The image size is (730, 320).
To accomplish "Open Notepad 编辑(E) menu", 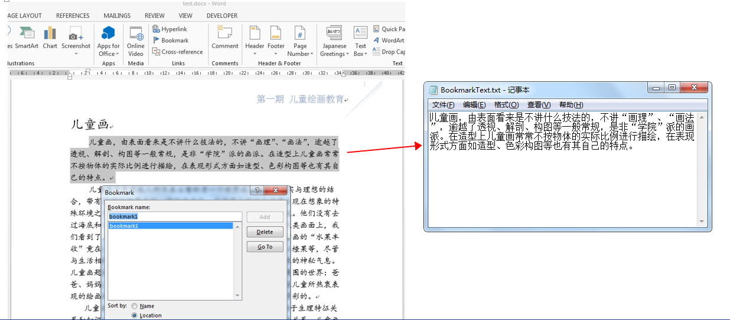I will point(474,105).
